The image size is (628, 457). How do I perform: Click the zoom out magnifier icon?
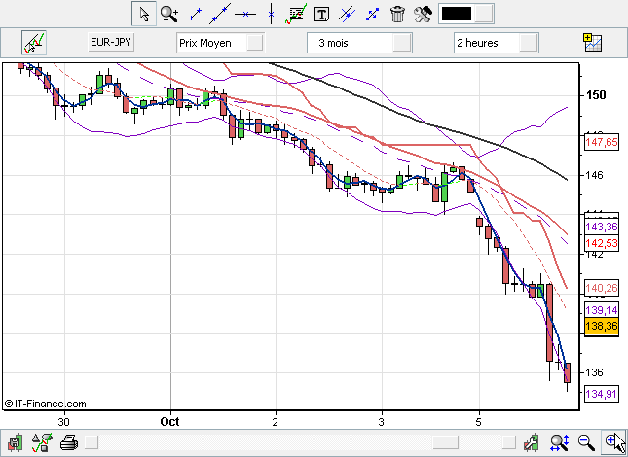point(586,443)
